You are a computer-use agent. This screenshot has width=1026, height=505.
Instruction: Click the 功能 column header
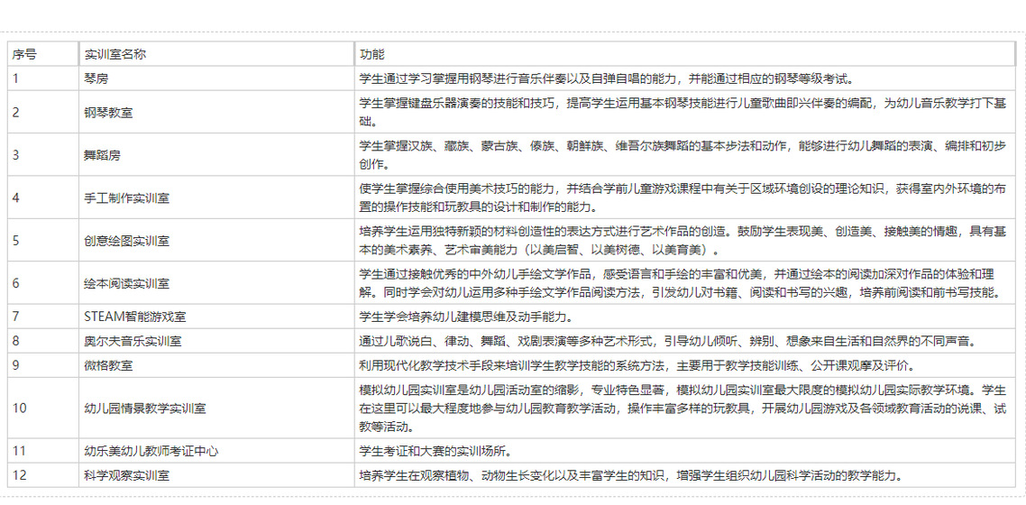(371, 54)
